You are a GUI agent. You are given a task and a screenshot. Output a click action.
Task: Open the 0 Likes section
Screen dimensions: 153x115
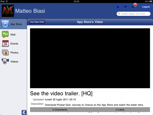click(120, 110)
